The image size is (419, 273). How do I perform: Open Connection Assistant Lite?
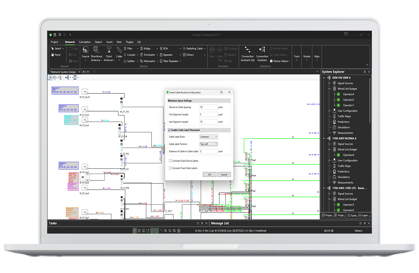point(248,54)
